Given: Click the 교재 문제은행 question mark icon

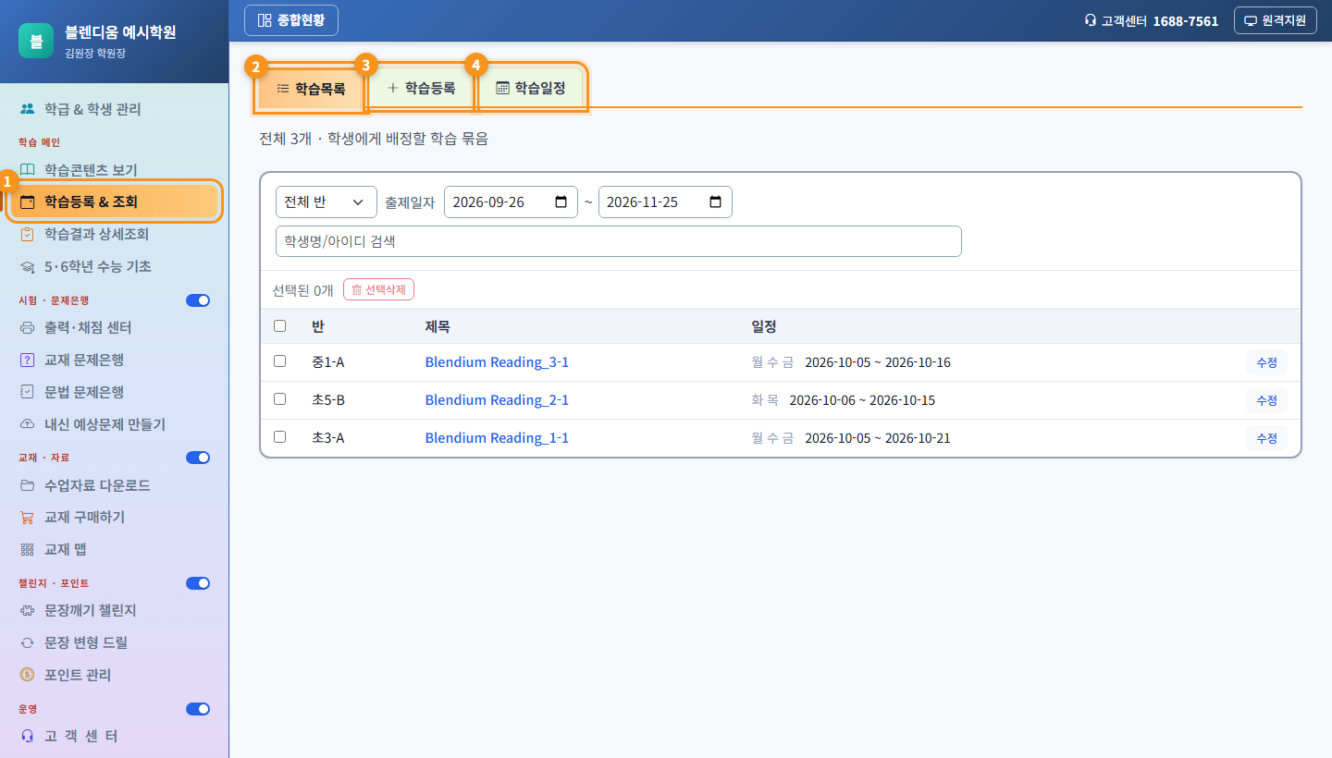Looking at the screenshot, I should click(x=28, y=360).
